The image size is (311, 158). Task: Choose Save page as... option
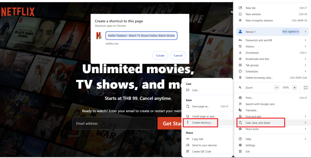(x=207, y=106)
